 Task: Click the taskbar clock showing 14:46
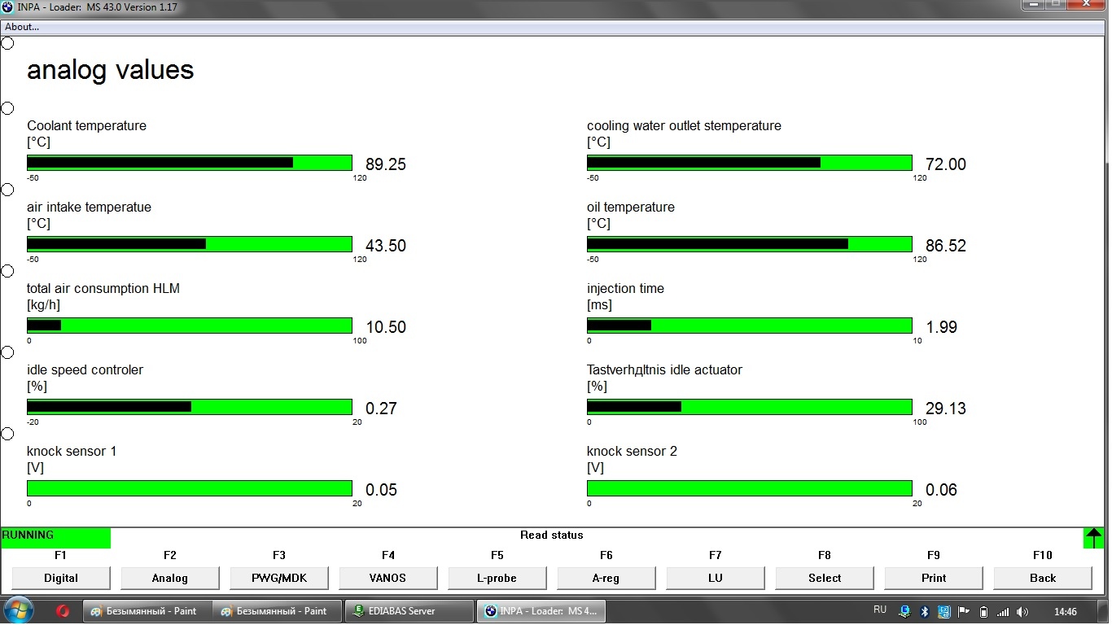1065,611
